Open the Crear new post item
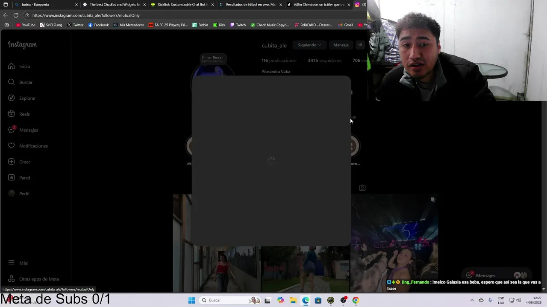The height and width of the screenshot is (307, 547). coord(19,162)
